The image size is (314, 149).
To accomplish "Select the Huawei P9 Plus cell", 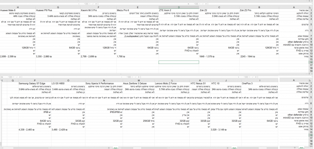I will click(58, 10).
